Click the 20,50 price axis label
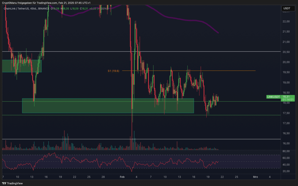Screen dimensions: 298x186 click(286, 52)
